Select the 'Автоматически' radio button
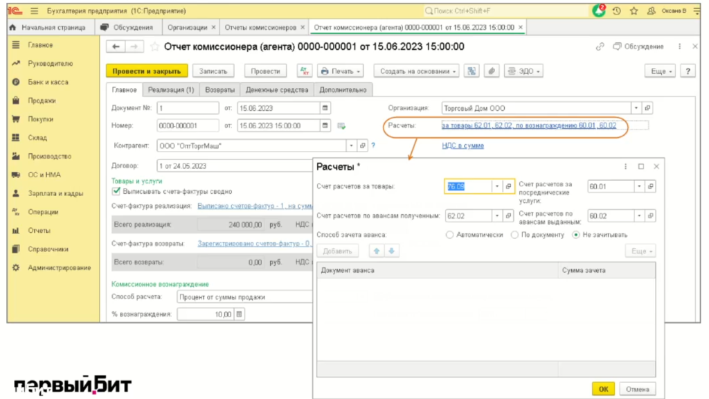The height and width of the screenshot is (399, 709). [x=451, y=235]
